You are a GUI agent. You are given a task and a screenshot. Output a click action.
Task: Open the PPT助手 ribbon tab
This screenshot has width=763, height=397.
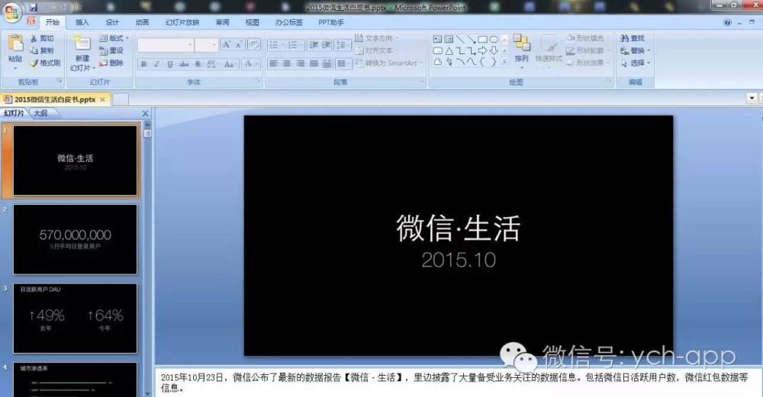click(x=331, y=22)
